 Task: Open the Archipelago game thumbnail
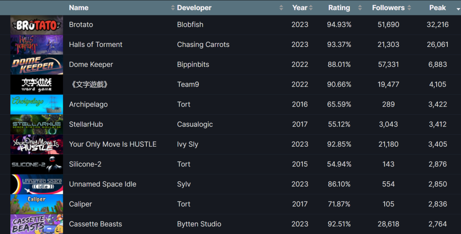click(36, 104)
